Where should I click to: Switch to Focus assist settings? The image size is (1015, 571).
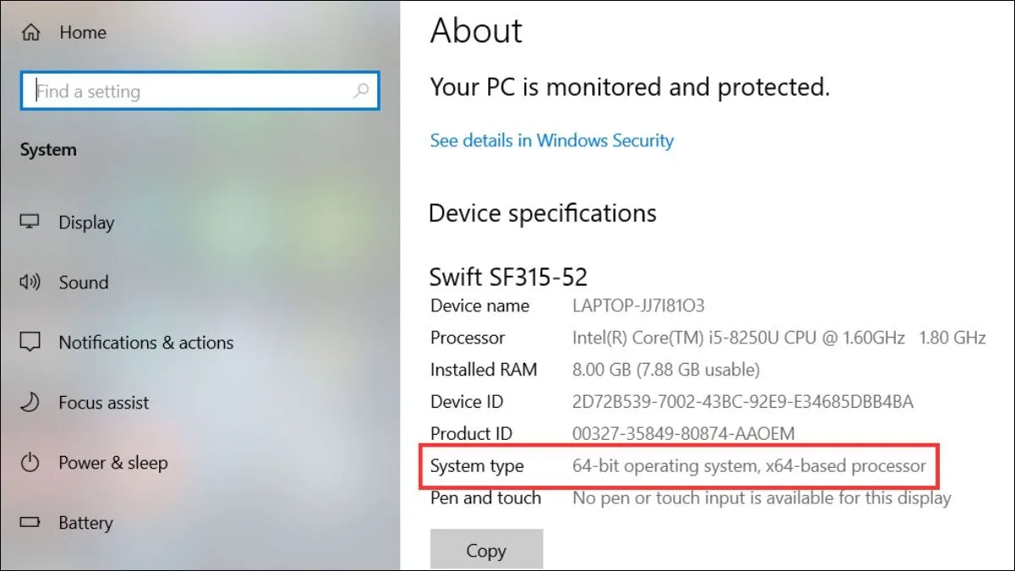pos(103,403)
